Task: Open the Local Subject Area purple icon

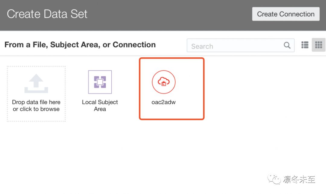Action: pos(100,82)
